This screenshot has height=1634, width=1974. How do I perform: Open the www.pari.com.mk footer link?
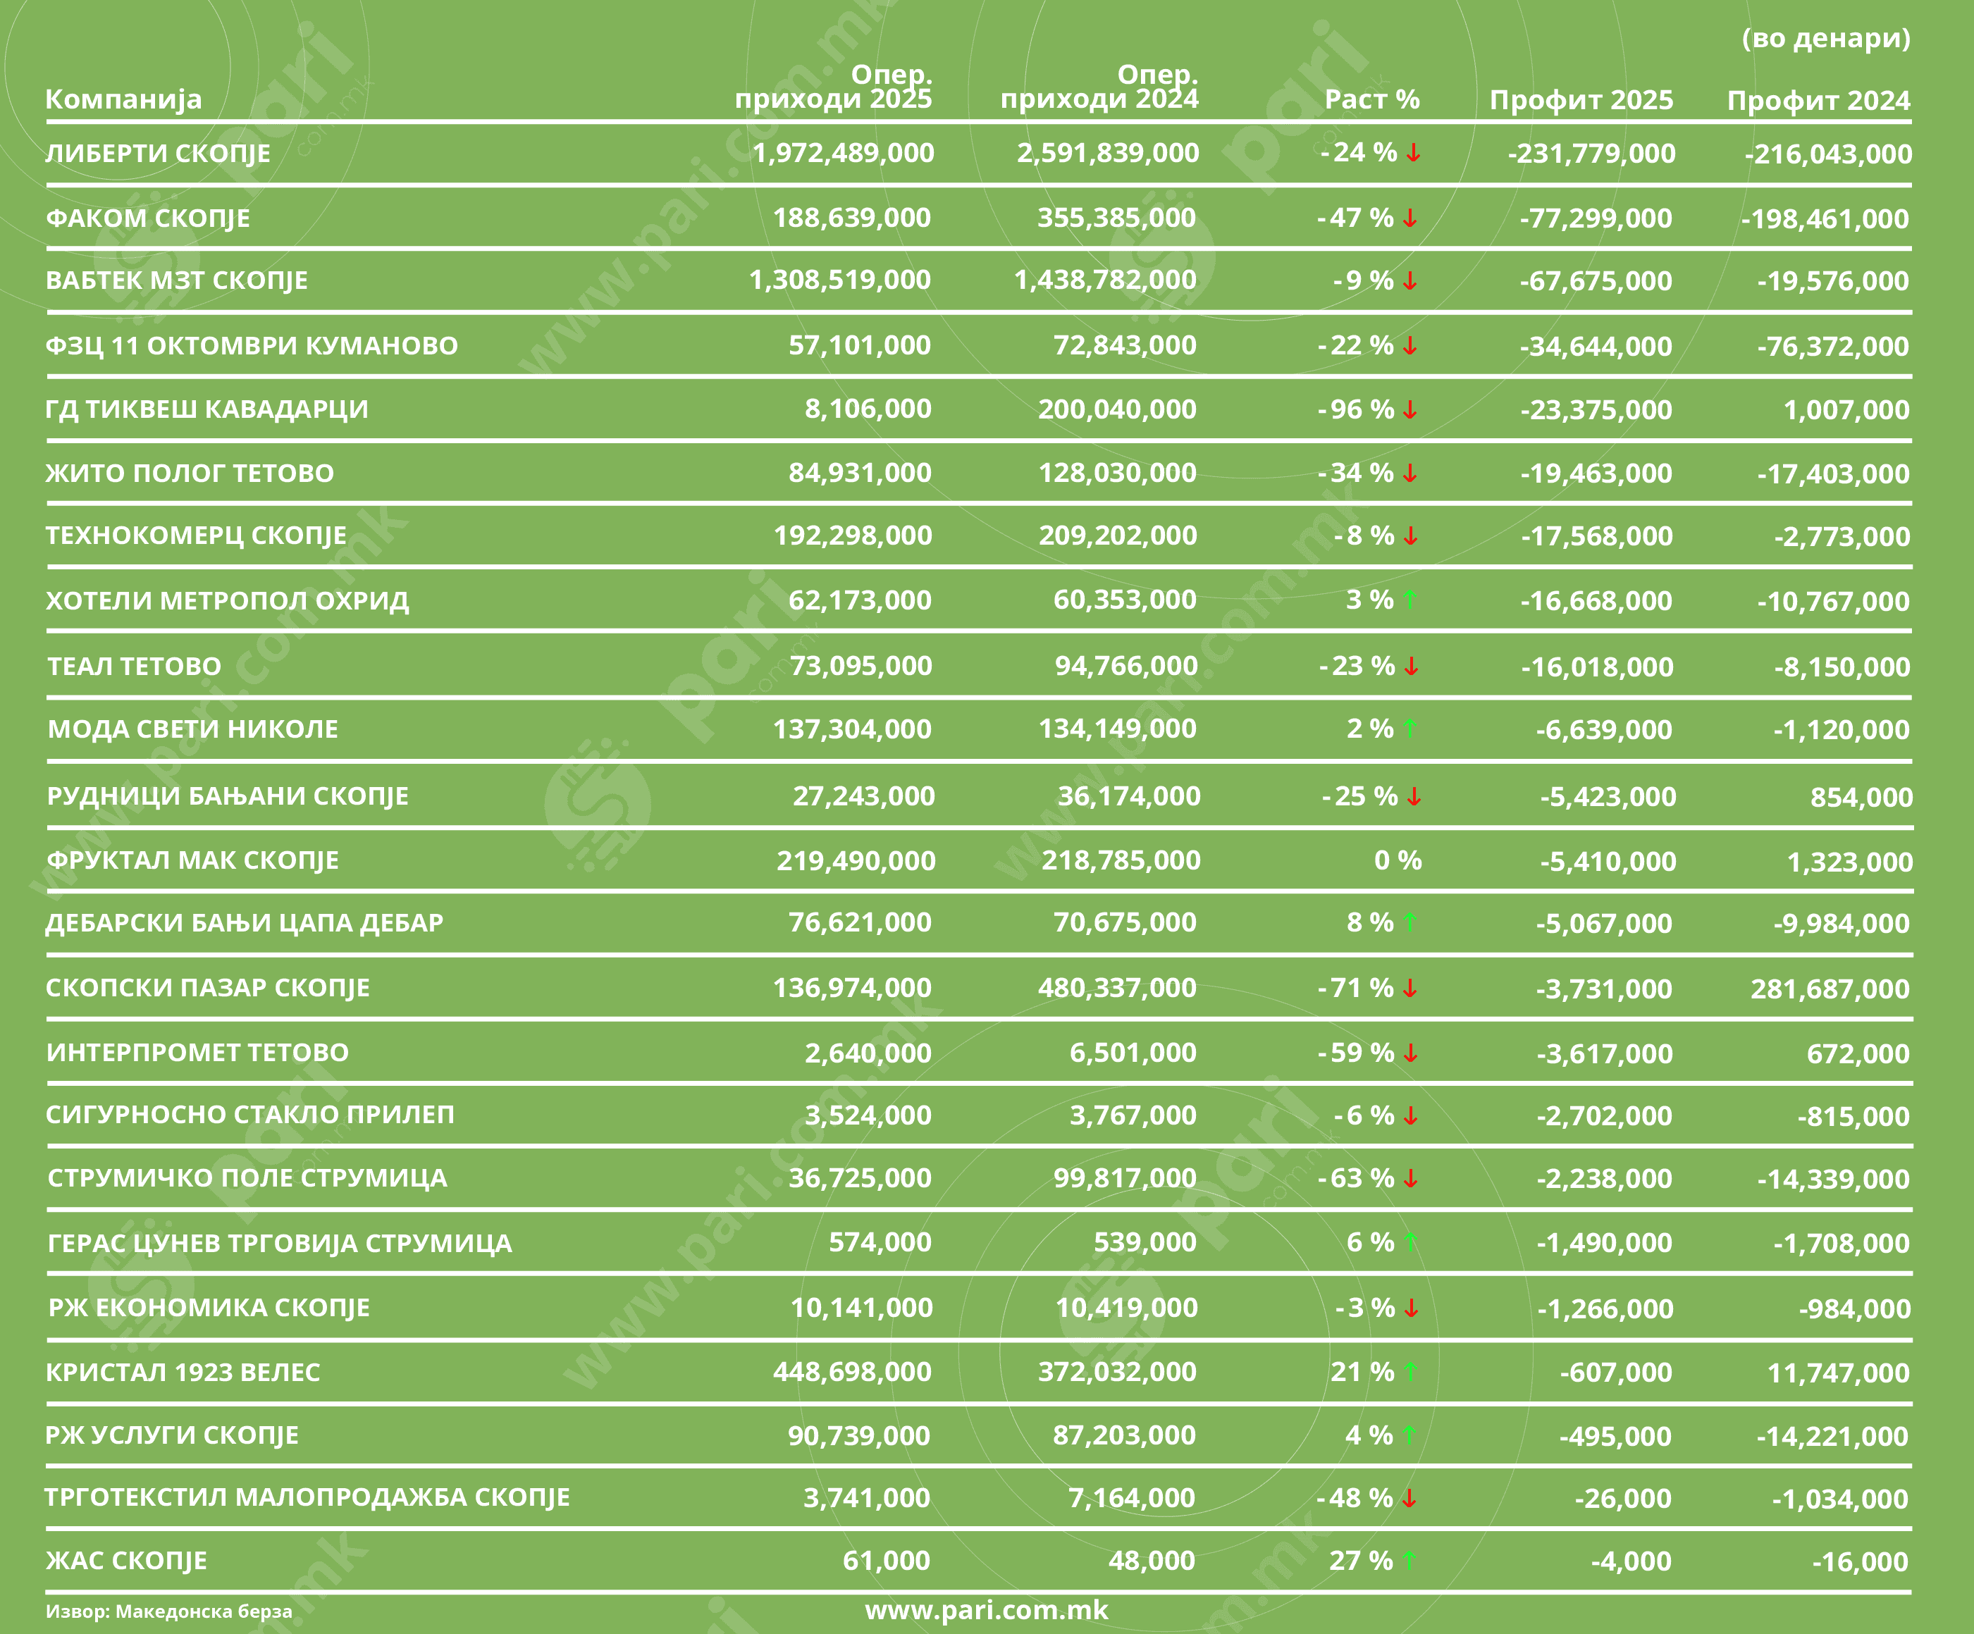click(986, 1609)
